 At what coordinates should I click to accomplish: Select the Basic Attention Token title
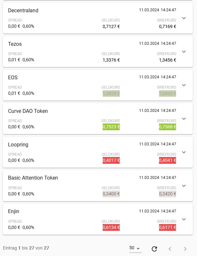point(33,178)
